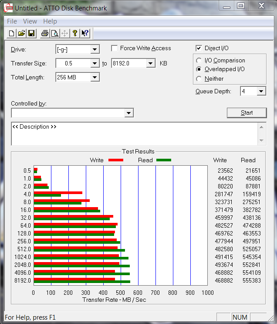Choose the Neither radio option
The image size is (277, 324).
[x=199, y=79]
